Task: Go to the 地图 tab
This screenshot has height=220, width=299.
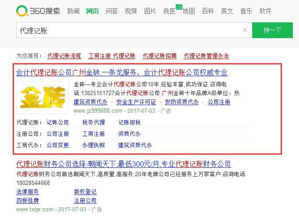Action: (188, 11)
